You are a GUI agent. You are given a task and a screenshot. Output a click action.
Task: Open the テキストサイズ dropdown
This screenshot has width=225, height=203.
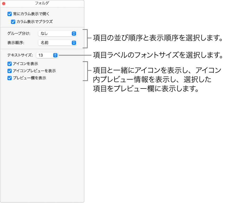tap(47, 56)
